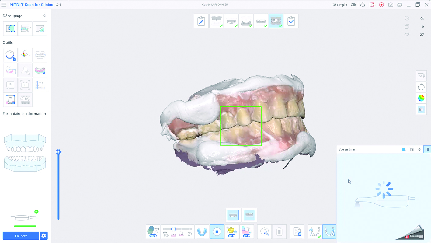
Task: Select the first occlusion thumbnail
Action: 233,215
